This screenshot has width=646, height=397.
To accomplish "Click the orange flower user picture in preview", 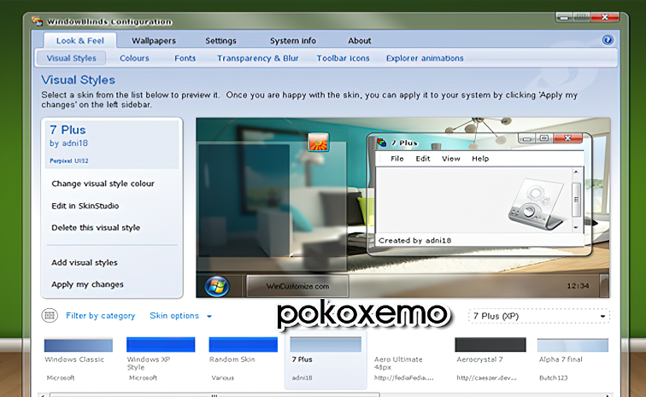I will pyautogui.click(x=319, y=143).
